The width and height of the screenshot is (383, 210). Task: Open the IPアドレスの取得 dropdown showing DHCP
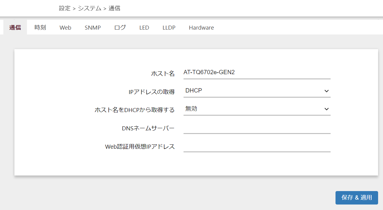pyautogui.click(x=253, y=91)
